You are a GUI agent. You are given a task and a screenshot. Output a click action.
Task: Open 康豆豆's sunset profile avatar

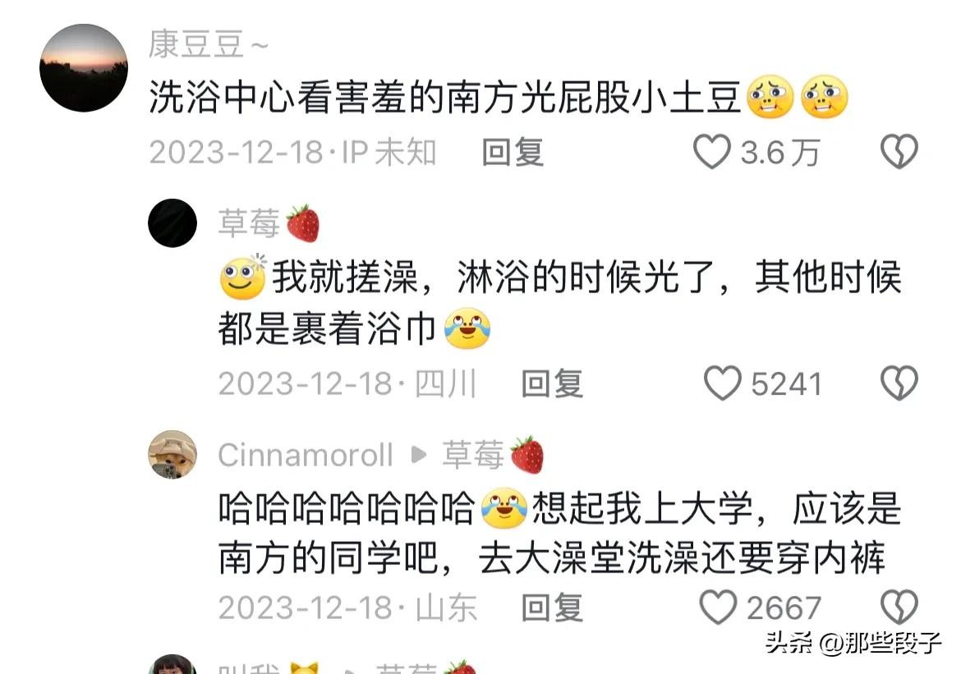(x=84, y=68)
